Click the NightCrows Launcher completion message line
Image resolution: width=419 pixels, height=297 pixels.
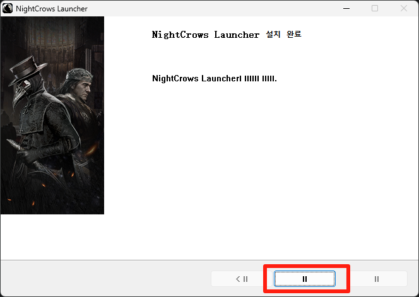click(215, 79)
